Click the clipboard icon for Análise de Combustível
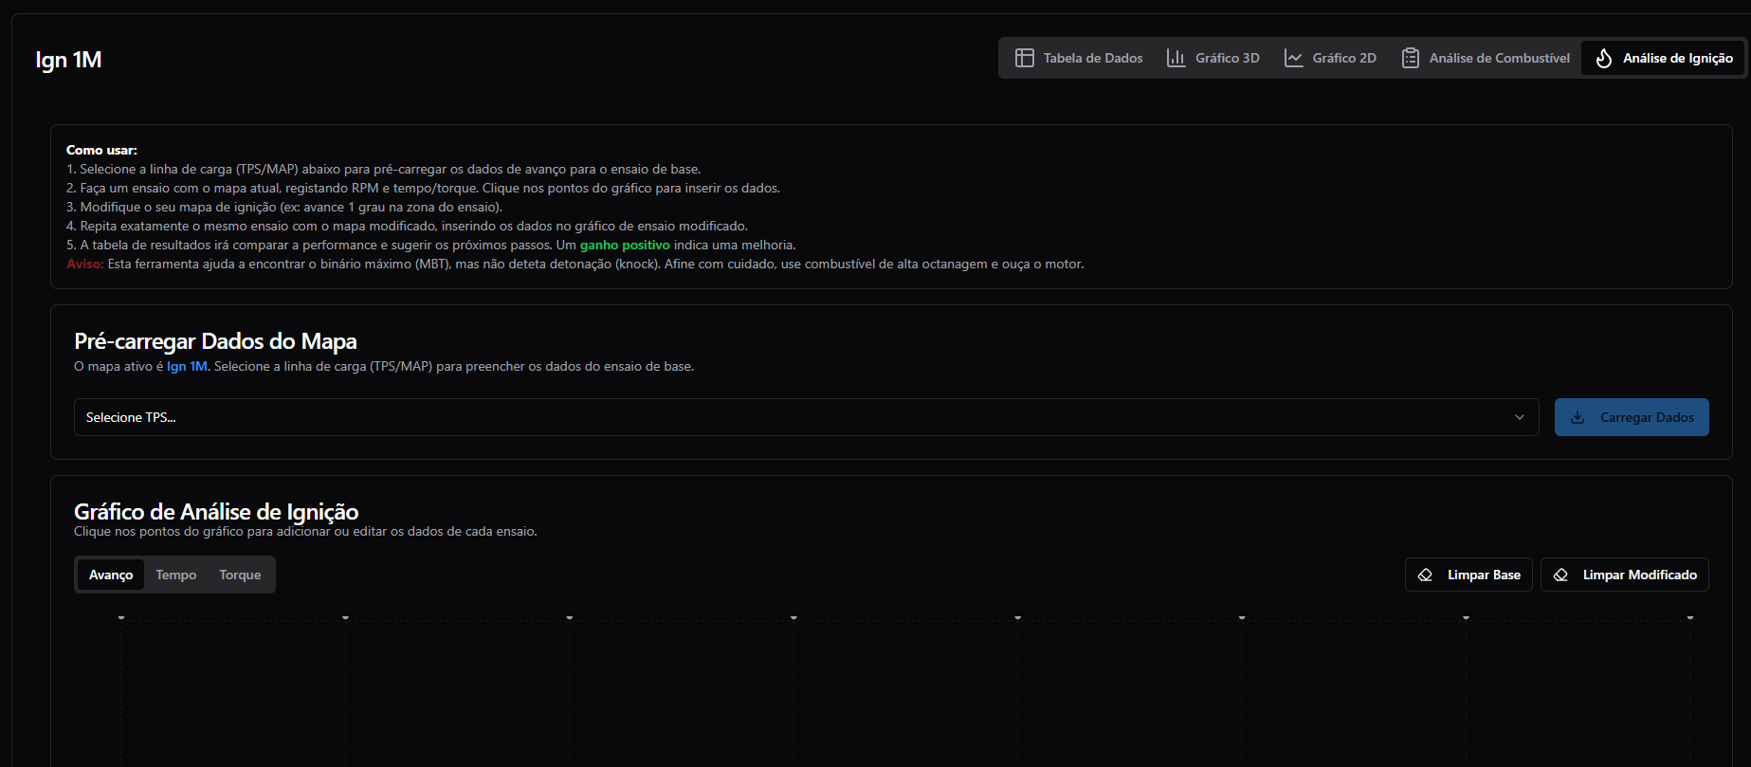The image size is (1751, 767). [x=1410, y=58]
